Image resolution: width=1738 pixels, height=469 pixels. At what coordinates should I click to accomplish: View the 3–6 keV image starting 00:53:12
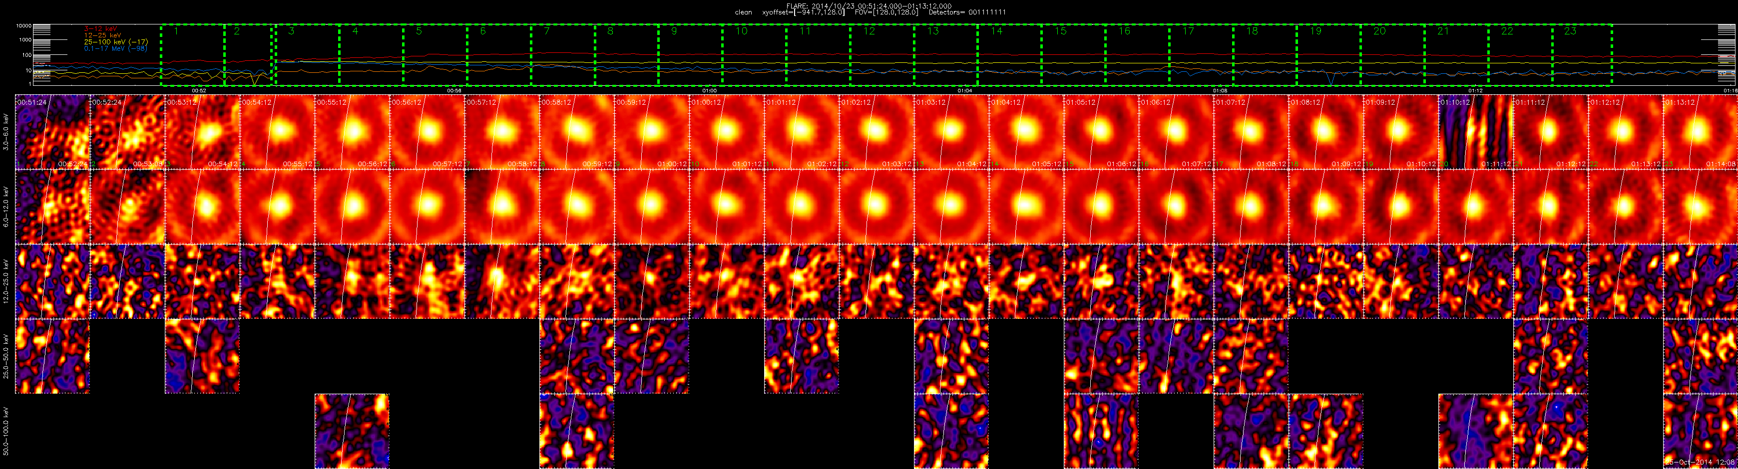pyautogui.click(x=202, y=132)
